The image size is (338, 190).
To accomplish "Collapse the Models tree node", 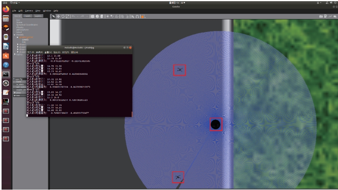I will tap(15, 35).
